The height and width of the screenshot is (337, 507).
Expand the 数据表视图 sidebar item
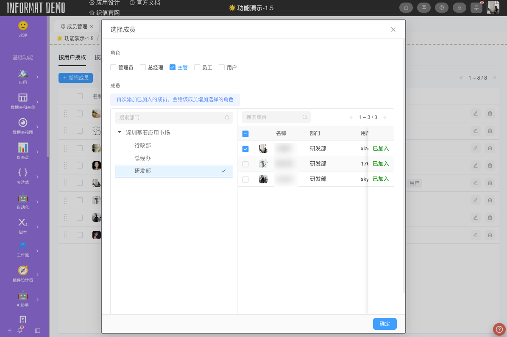point(23,125)
